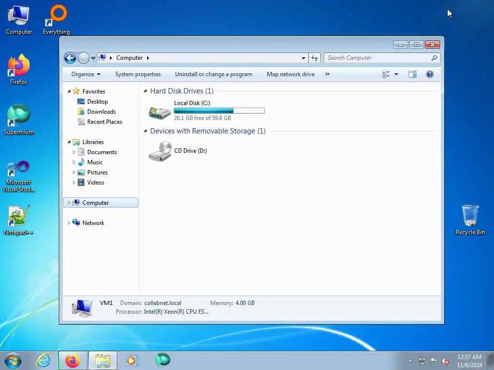Click System properties in the toolbar
This screenshot has height=370, width=494.
(138, 74)
